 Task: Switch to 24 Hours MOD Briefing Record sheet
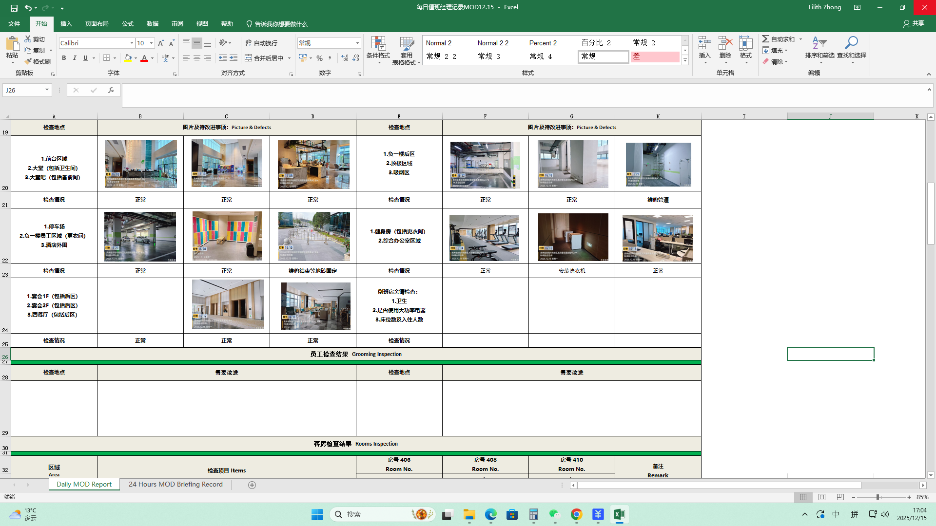tap(175, 485)
